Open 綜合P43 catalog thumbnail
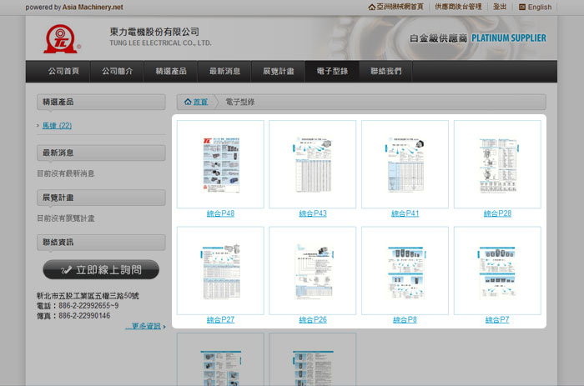Image resolution: width=584 pixels, height=386 pixels. [x=313, y=164]
